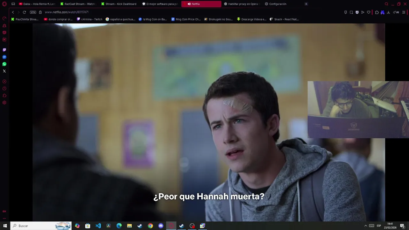Open the Windows Start menu
409x230 pixels.
pyautogui.click(x=5, y=226)
